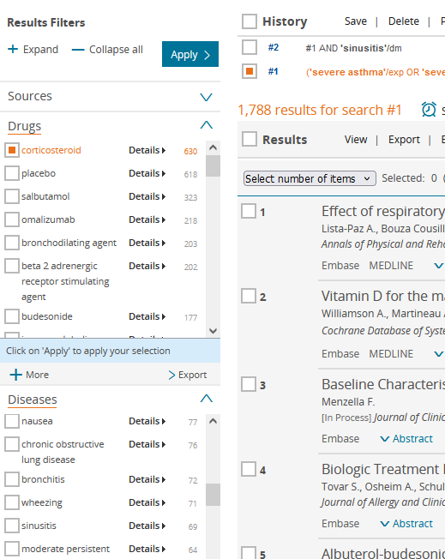Click the minus icon beside Collapse all

coord(78,50)
